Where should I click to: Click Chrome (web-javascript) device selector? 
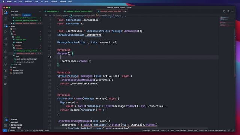(x=217, y=130)
